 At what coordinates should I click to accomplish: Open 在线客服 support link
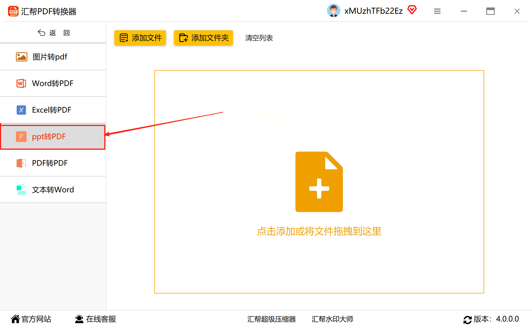pyautogui.click(x=96, y=319)
